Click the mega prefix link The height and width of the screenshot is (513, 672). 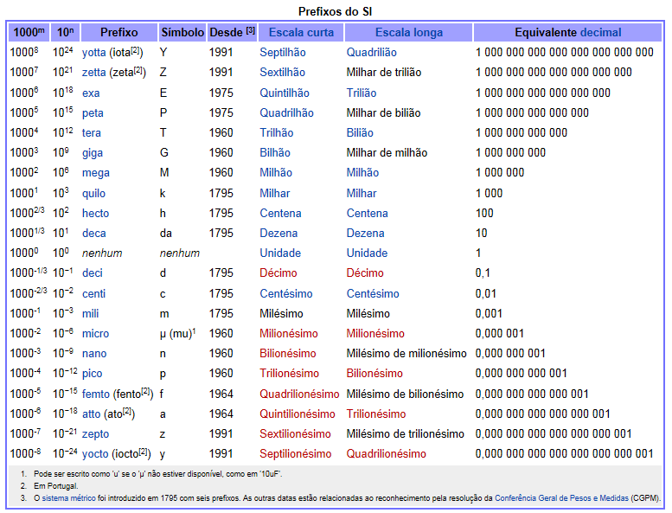pyautogui.click(x=96, y=173)
